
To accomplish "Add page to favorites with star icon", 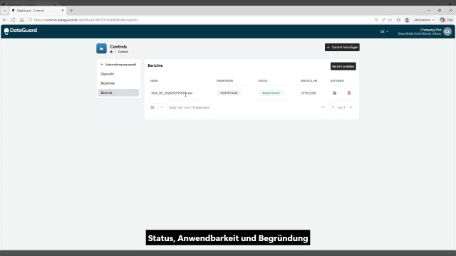I will (x=390, y=20).
